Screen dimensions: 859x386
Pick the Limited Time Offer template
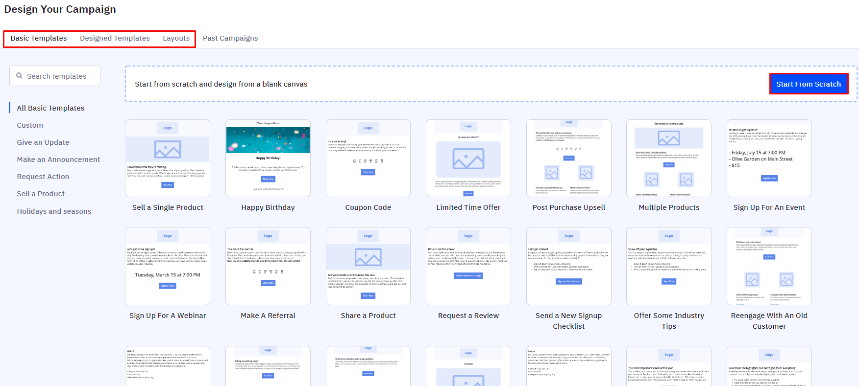tap(468, 159)
